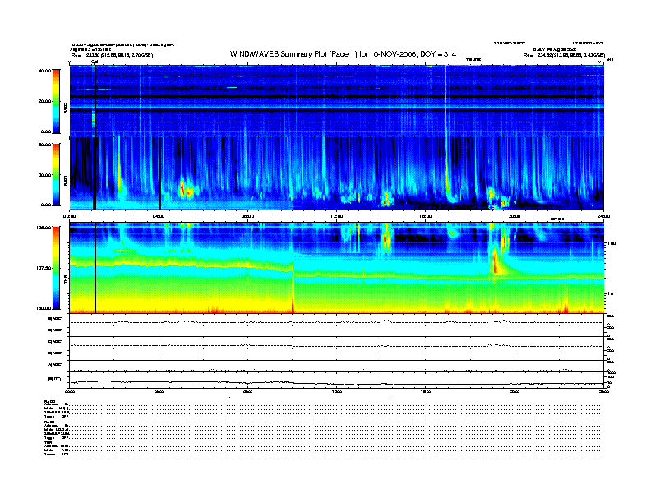This screenshot has width=651, height=503.
Task: Click red hotspot near 05:00 in RAD1 spectrogram
Action: (x=182, y=189)
